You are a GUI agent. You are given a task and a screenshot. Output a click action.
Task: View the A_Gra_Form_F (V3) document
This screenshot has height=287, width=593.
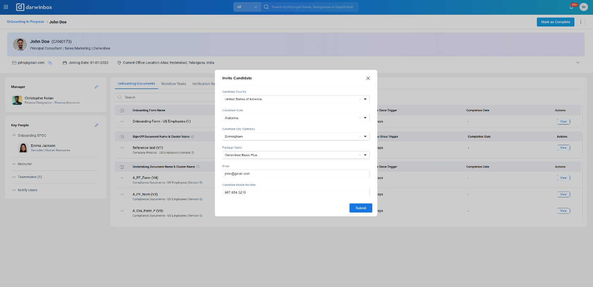point(563,210)
